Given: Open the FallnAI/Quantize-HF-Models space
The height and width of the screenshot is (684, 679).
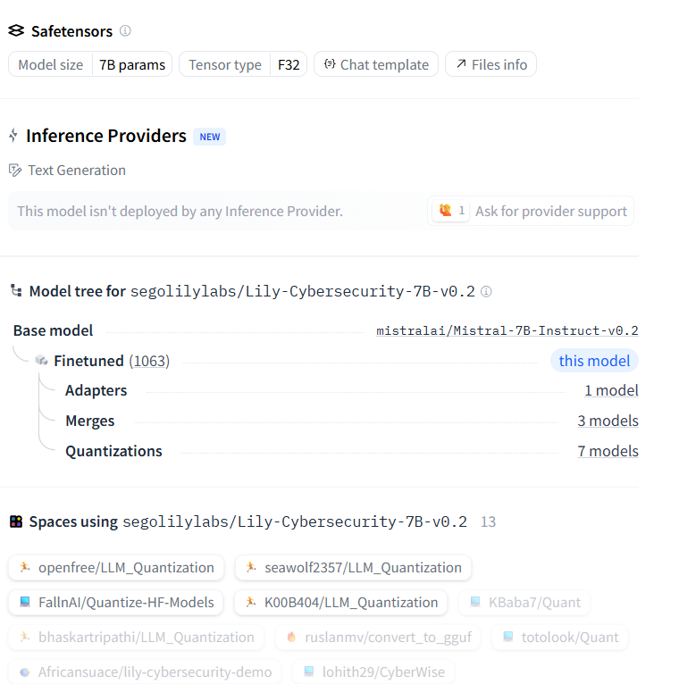Looking at the screenshot, I should 116,603.
